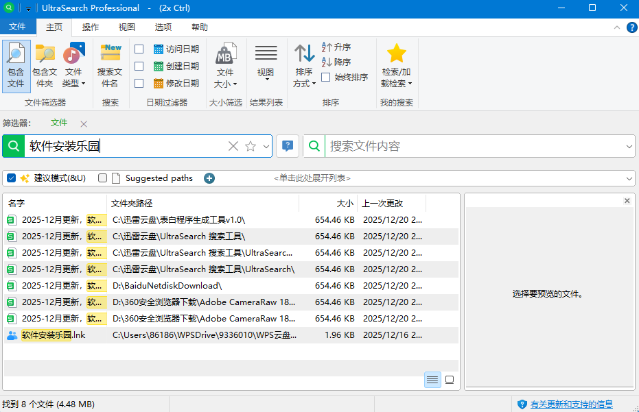639x412 pixels.
Task: Open the 文件类型 dropdown
Action: pos(73,77)
